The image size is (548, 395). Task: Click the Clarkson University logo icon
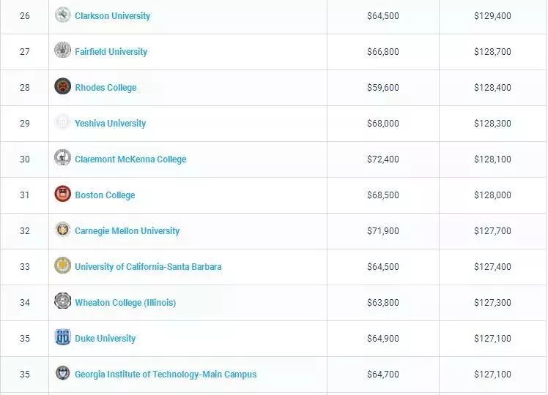(x=62, y=15)
